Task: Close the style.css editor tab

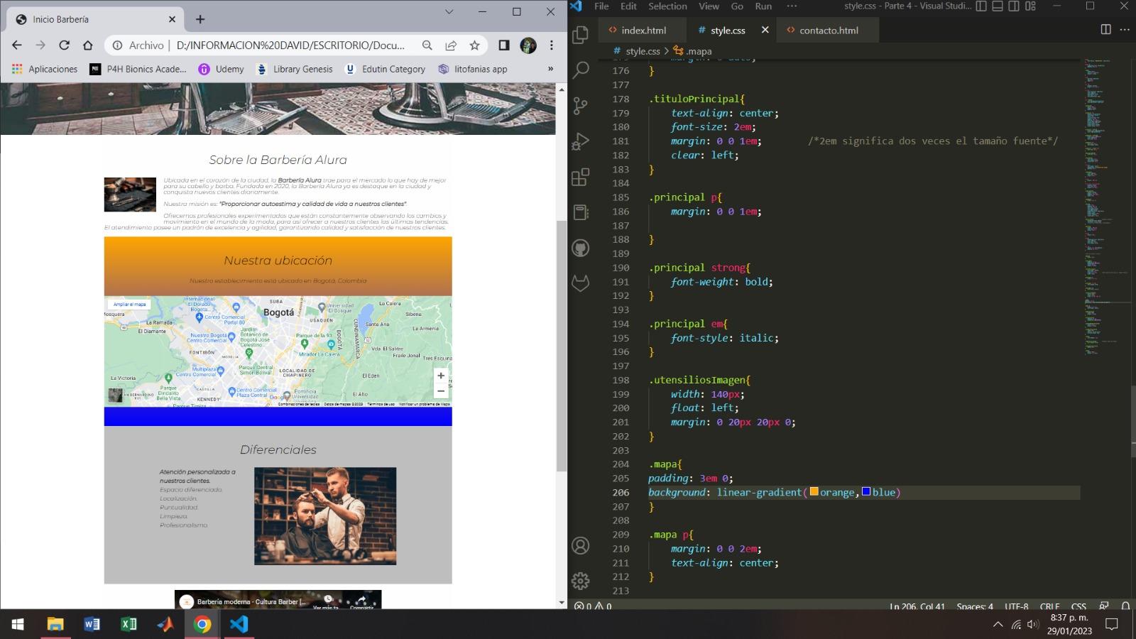Action: [765, 30]
